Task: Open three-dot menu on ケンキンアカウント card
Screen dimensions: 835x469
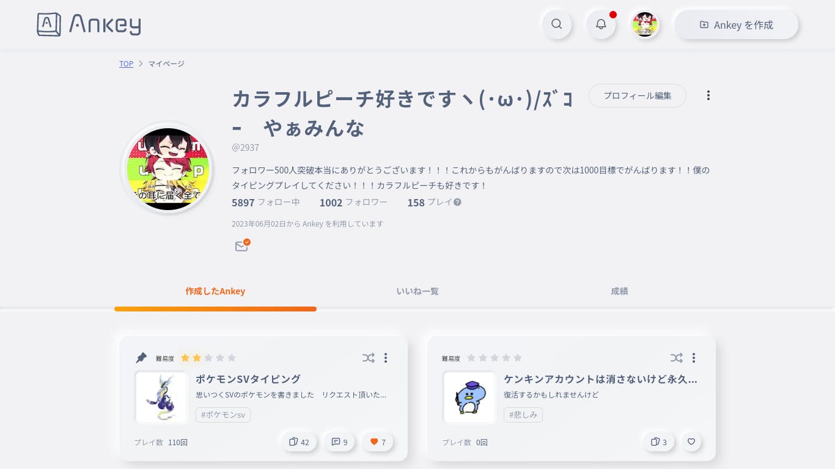Action: pos(694,358)
